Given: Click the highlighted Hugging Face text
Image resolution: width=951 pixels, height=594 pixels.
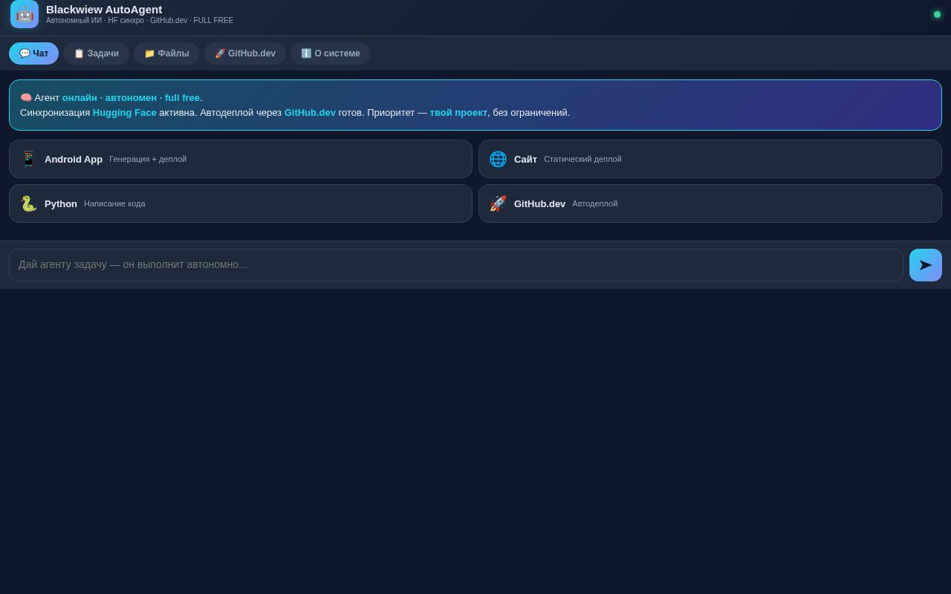Looking at the screenshot, I should tap(125, 113).
